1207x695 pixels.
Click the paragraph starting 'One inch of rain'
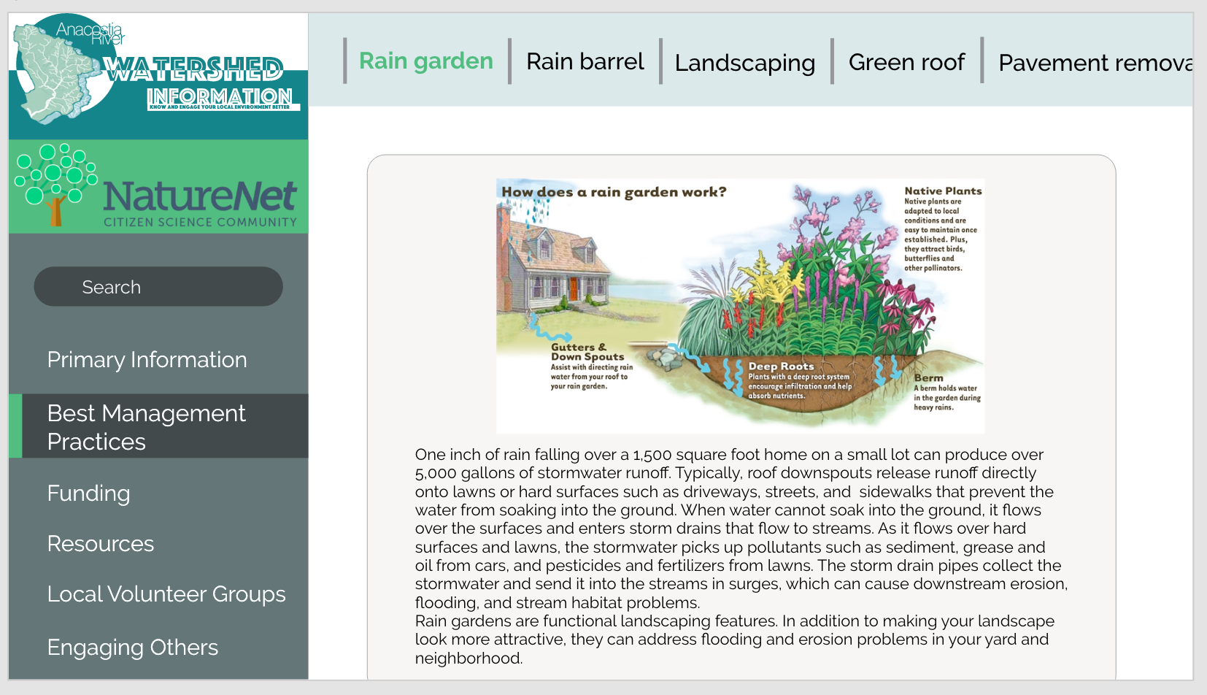741,529
